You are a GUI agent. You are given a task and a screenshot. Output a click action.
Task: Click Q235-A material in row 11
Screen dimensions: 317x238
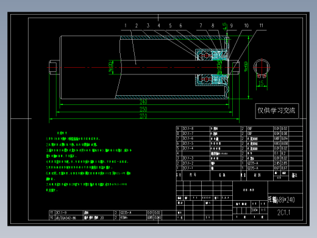pyautogui.click(x=126, y=212)
